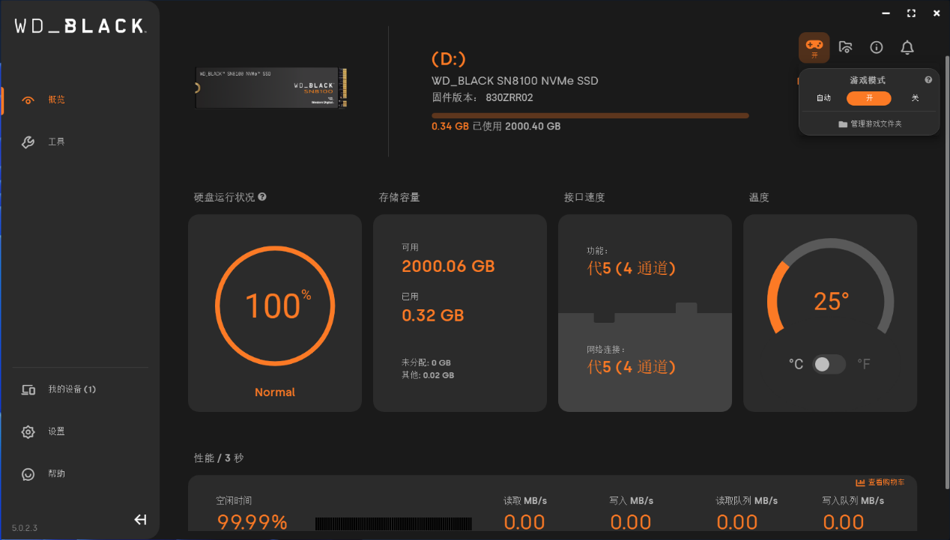Viewport: 950px width, 540px height.
Task: Click the 设置 gear icon in sidebar
Action: [x=28, y=431]
